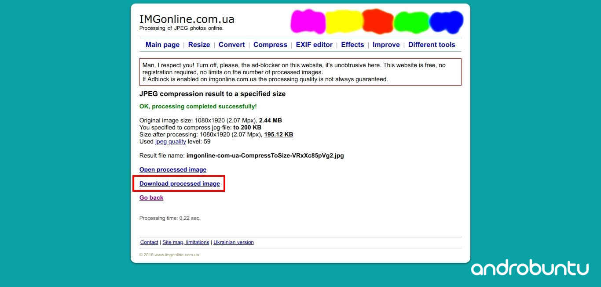Image resolution: width=601 pixels, height=287 pixels.
Task: Select Compress in the navigation bar
Action: point(270,45)
